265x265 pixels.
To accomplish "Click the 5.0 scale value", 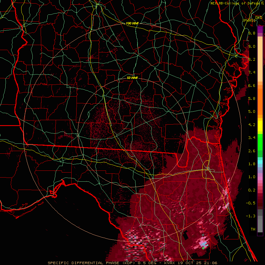I will click(252, 112).
